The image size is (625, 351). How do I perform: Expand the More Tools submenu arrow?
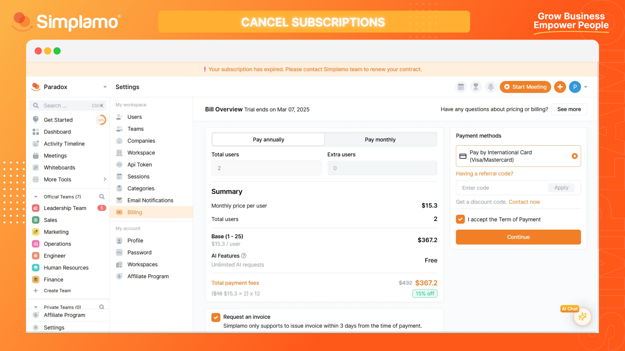[x=105, y=179]
